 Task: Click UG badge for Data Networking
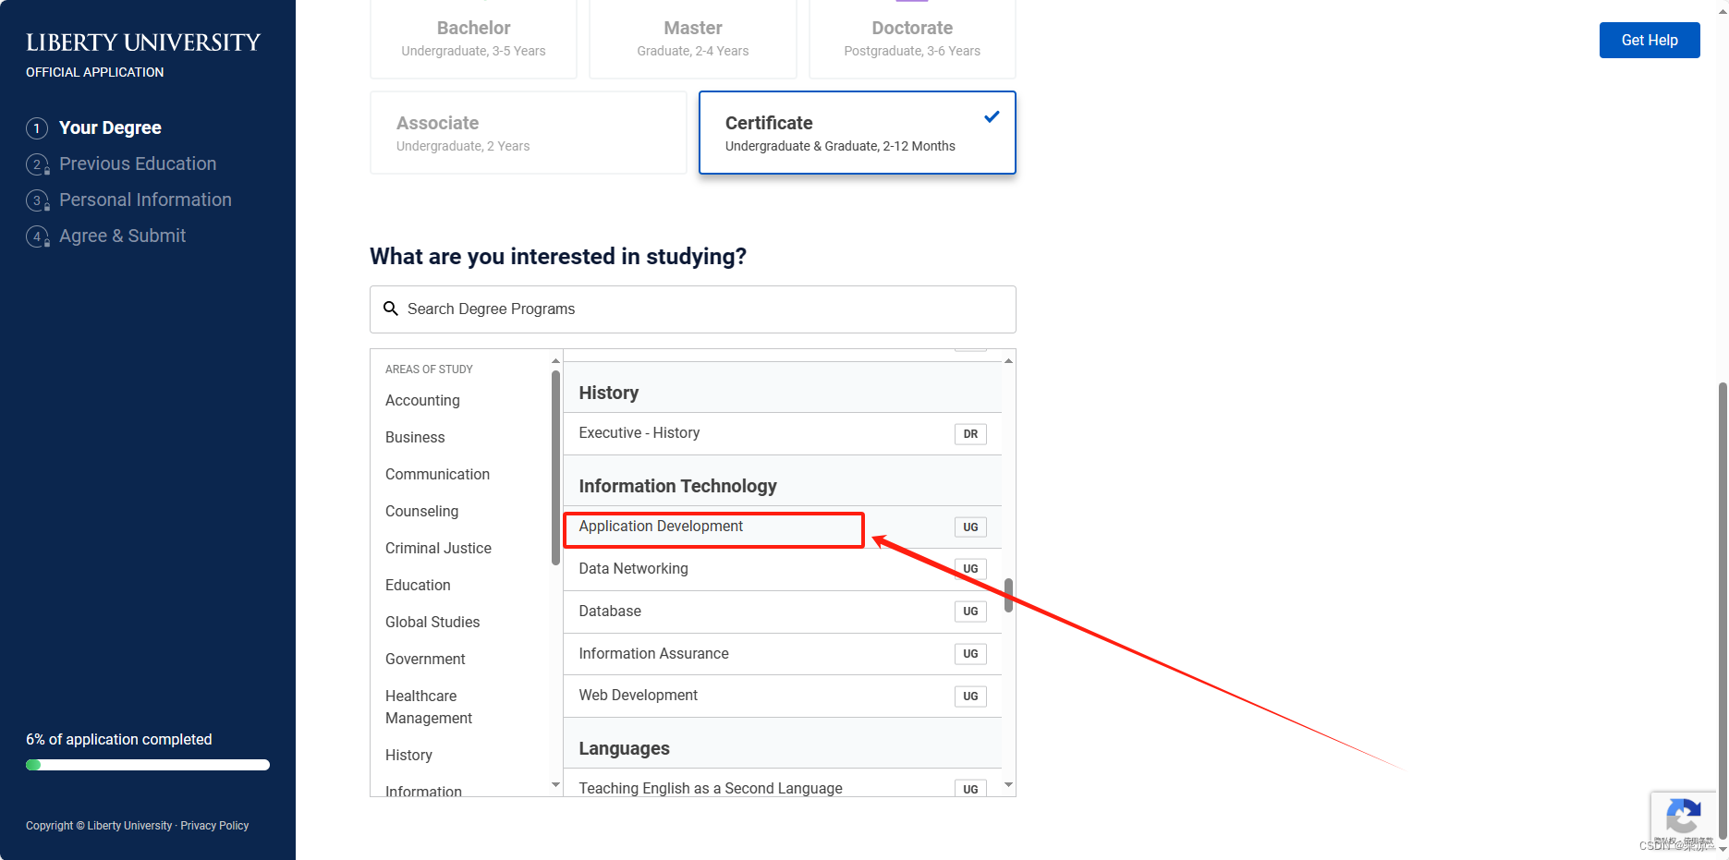970,569
